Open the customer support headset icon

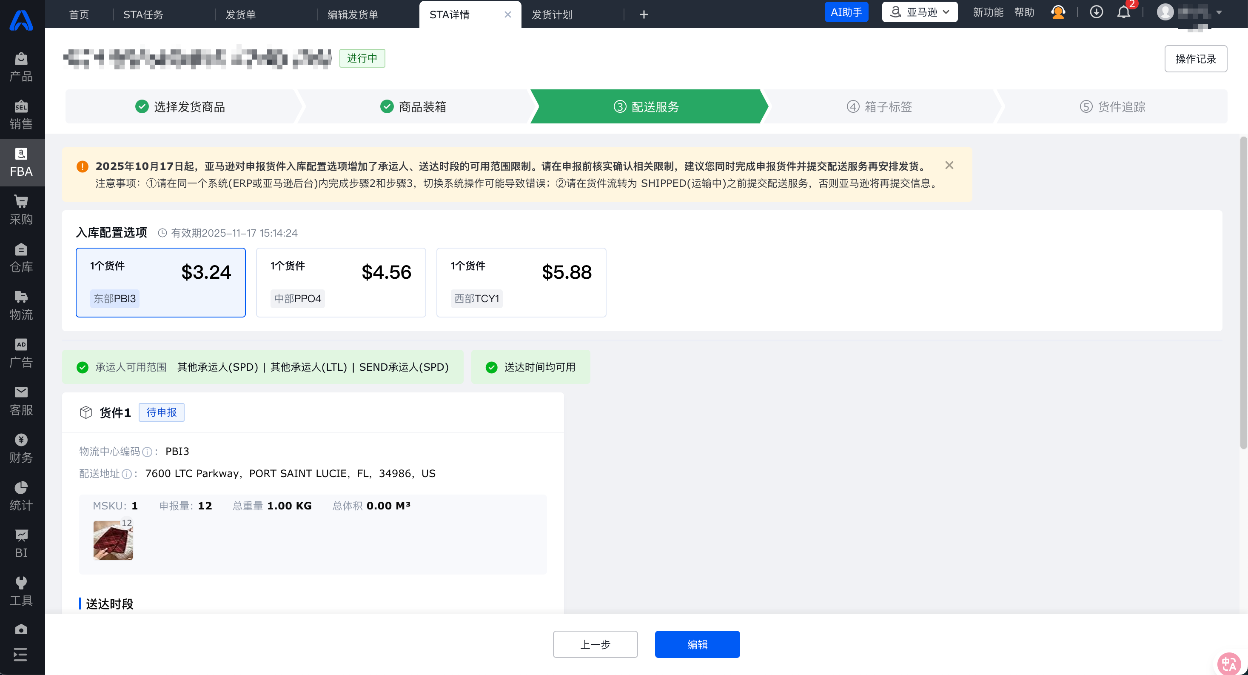pos(1058,12)
